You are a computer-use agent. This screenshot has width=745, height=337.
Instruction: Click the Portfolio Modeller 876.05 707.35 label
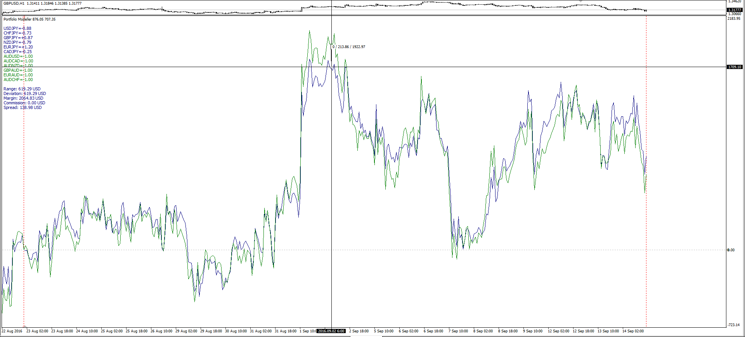click(x=29, y=19)
